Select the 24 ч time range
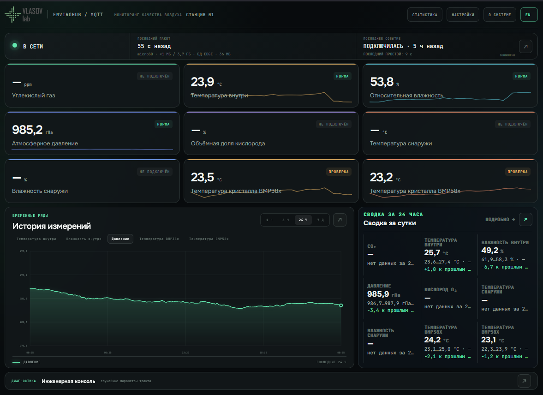The image size is (543, 395). click(304, 220)
